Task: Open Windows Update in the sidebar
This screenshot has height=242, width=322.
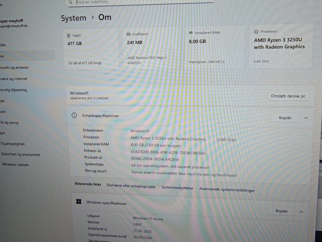Action: tap(15, 164)
